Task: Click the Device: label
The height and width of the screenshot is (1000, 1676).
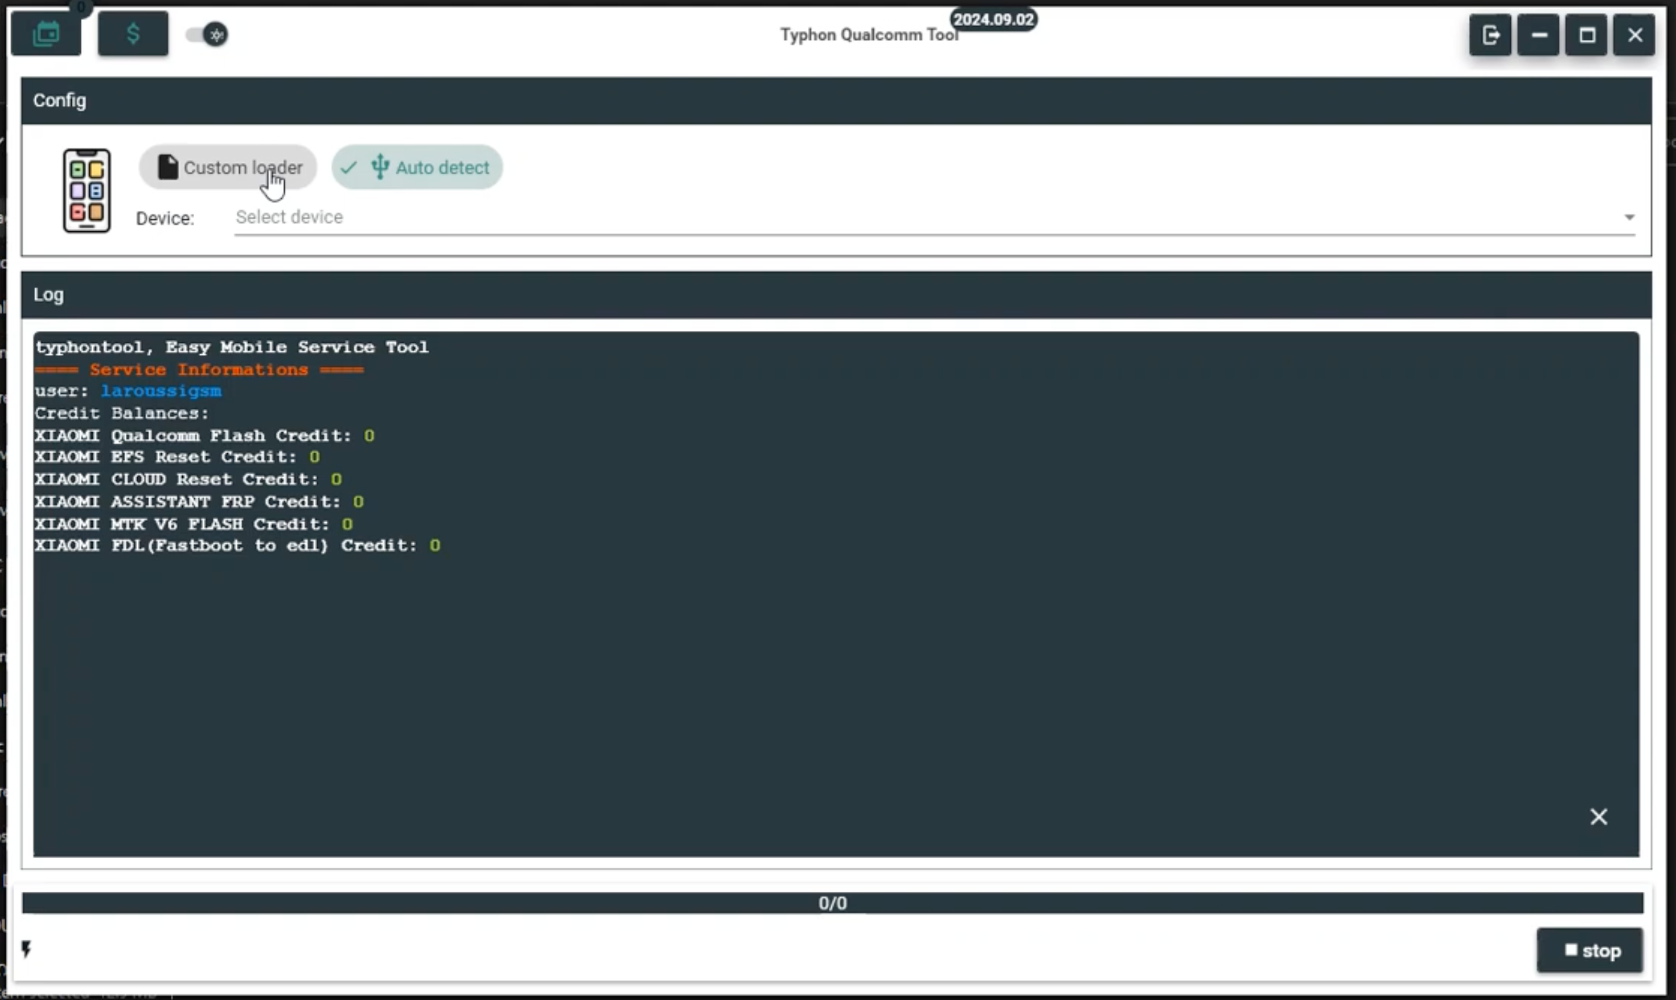Action: pos(165,218)
